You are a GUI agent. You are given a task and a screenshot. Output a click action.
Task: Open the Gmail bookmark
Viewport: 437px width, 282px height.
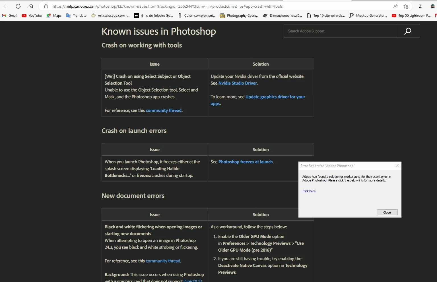10,16
